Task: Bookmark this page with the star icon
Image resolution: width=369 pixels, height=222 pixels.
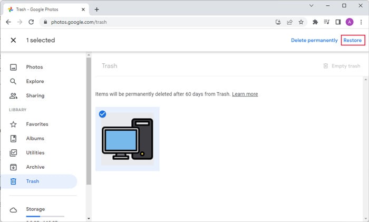Action: pos(301,22)
